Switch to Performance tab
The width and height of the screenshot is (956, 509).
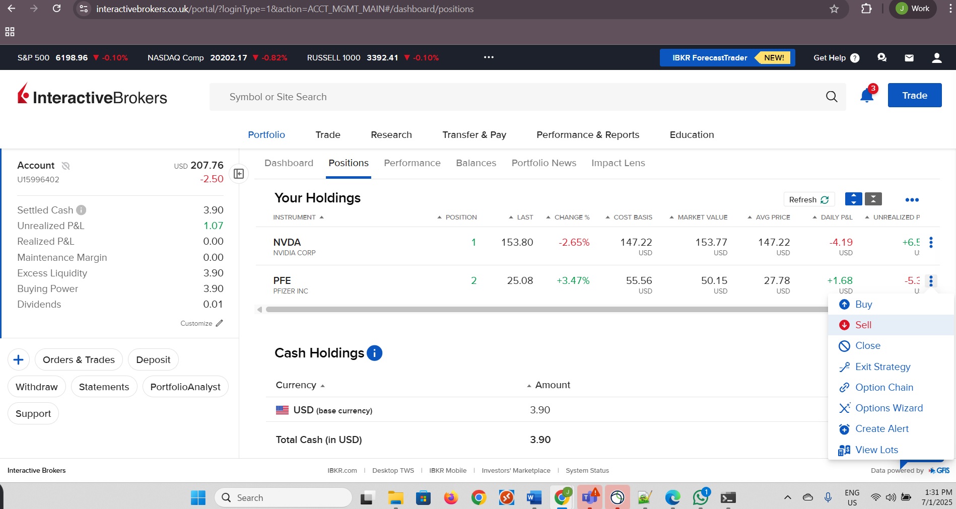coord(412,163)
